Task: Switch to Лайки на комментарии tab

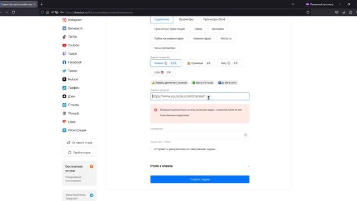Action: (168, 39)
